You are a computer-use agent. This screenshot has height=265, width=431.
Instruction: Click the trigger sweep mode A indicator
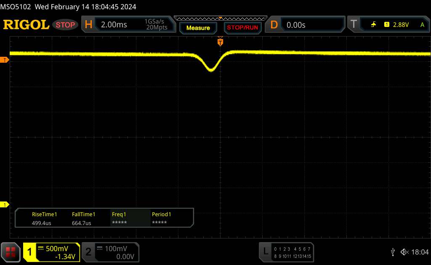click(x=422, y=25)
